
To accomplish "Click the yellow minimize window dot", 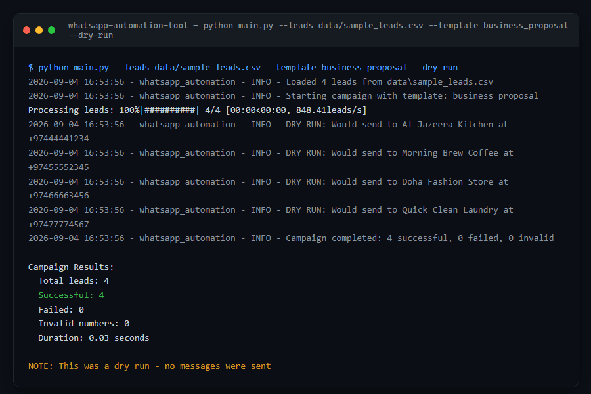I will [x=39, y=30].
